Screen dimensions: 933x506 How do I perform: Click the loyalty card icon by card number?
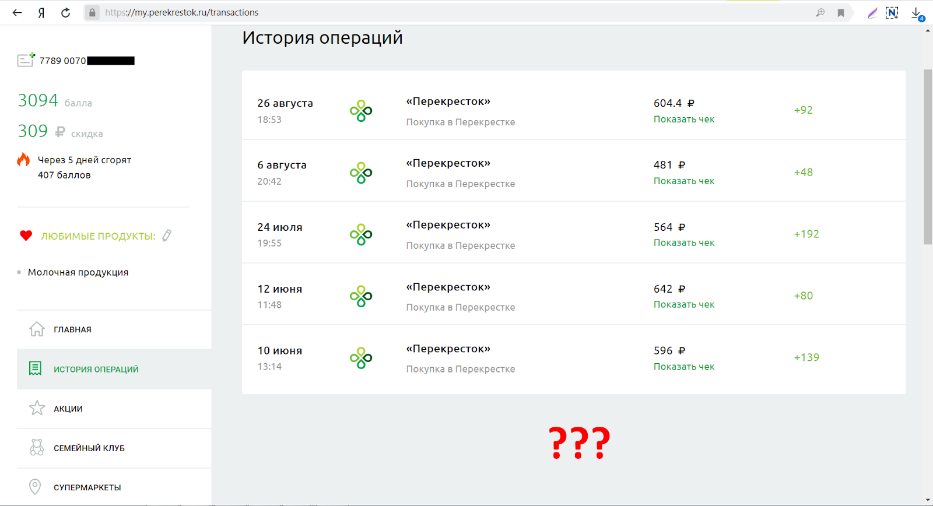(x=26, y=59)
